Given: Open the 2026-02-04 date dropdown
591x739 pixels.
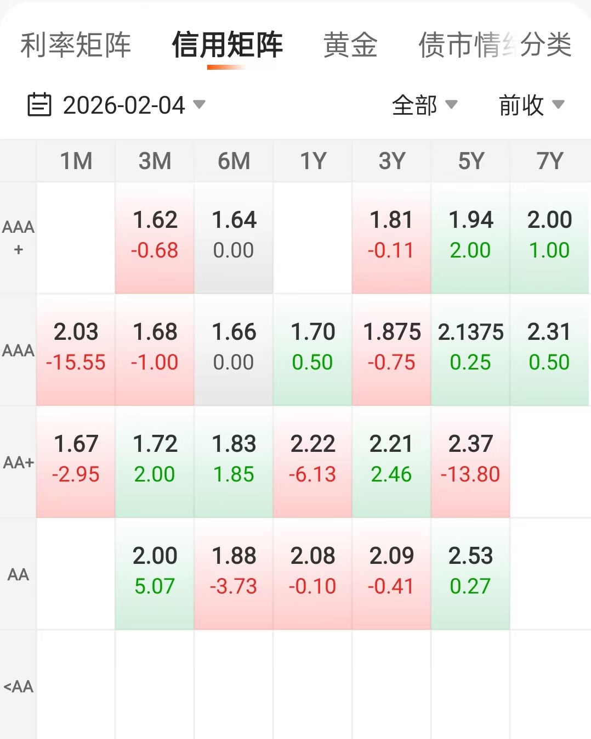Looking at the screenshot, I should 133,105.
